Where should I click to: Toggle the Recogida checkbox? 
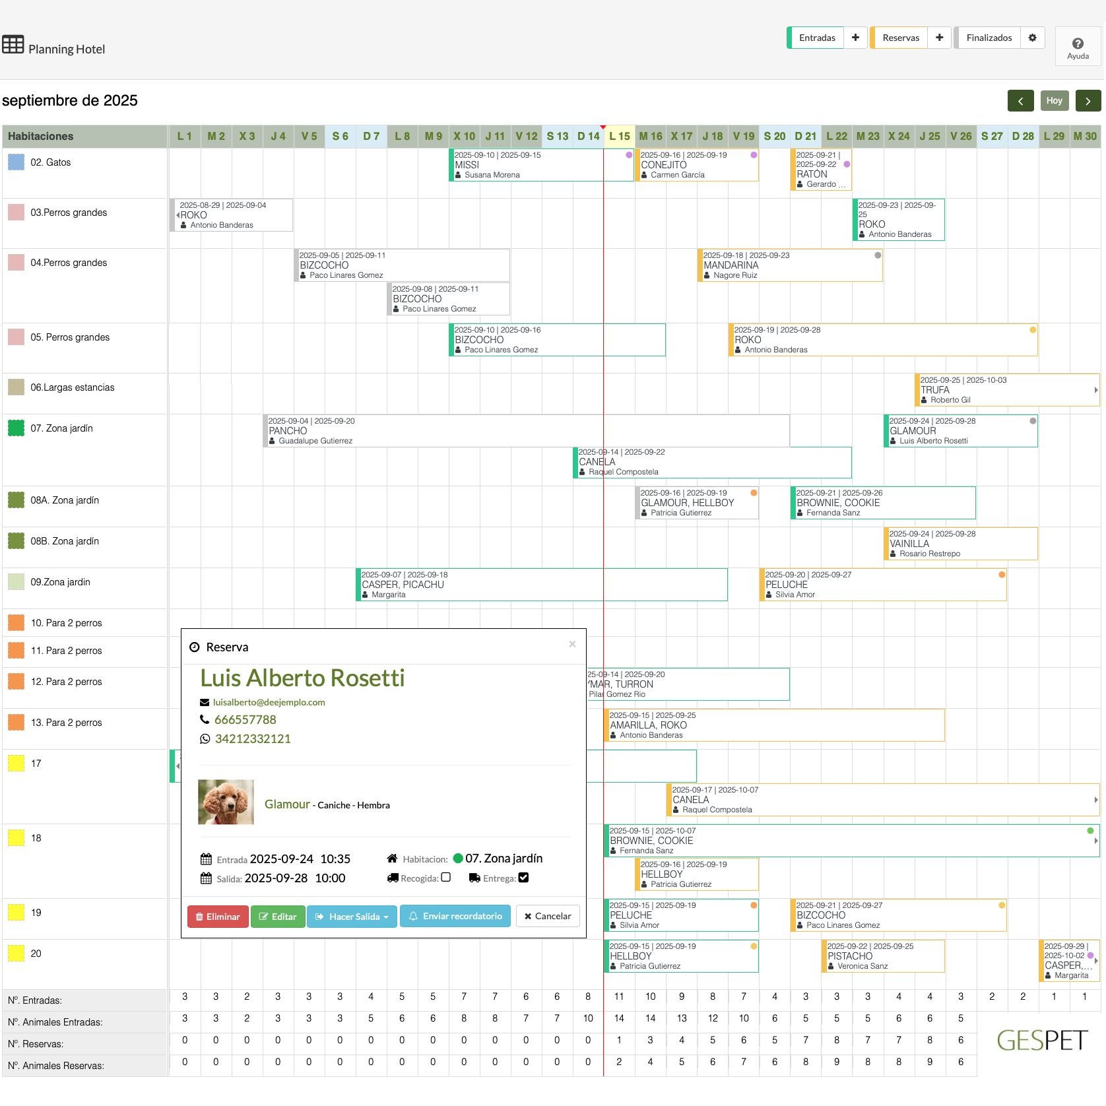(x=446, y=878)
